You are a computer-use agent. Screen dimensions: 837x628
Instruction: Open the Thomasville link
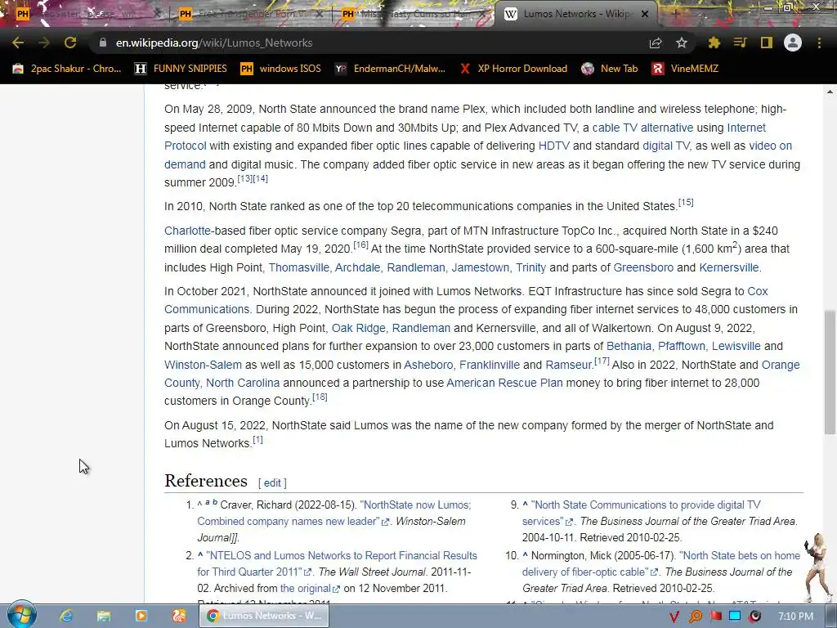coord(298,267)
